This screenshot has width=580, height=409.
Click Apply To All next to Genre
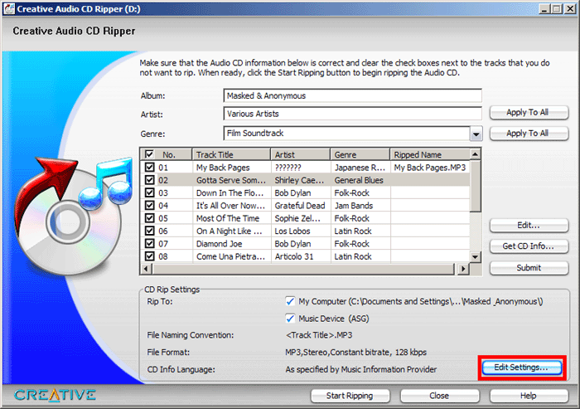click(x=529, y=134)
